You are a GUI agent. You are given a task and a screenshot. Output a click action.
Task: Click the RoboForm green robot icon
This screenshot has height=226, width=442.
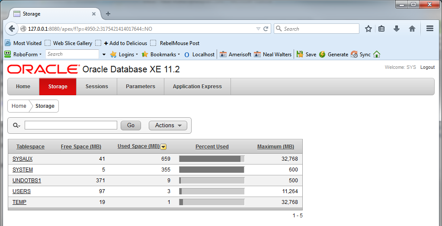click(8, 54)
